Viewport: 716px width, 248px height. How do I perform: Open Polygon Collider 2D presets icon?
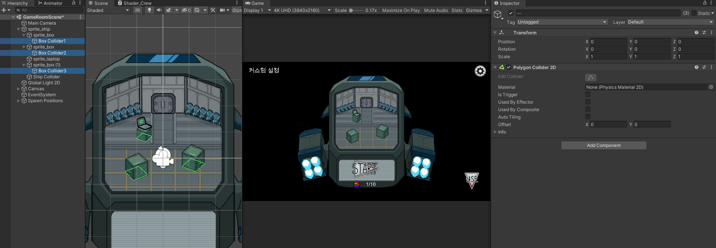pos(704,67)
